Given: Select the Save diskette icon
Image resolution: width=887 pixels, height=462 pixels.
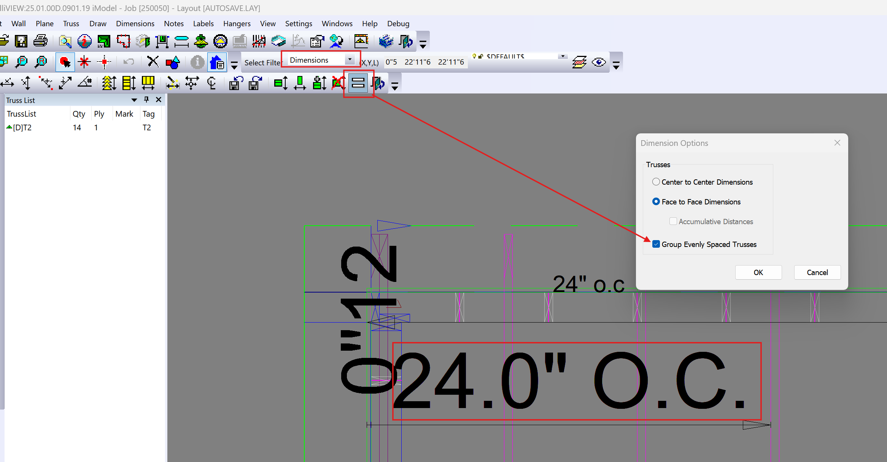Looking at the screenshot, I should (22, 41).
